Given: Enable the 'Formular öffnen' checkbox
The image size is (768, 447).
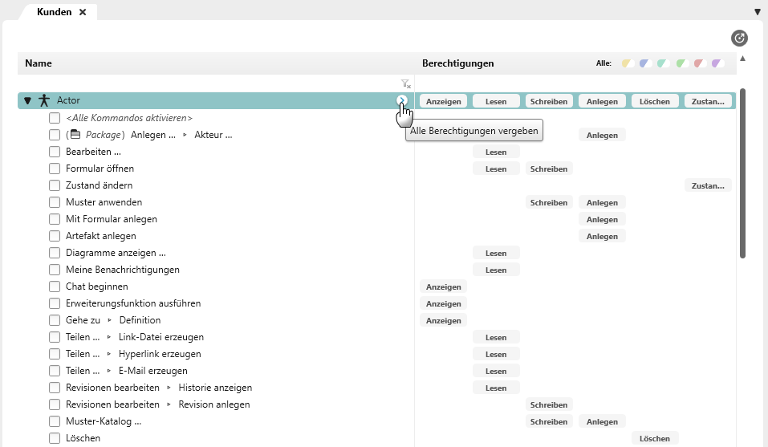Looking at the screenshot, I should pyautogui.click(x=55, y=169).
